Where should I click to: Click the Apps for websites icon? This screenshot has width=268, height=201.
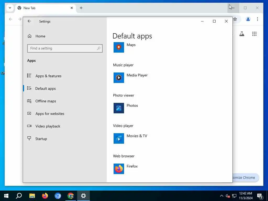pyautogui.click(x=29, y=113)
